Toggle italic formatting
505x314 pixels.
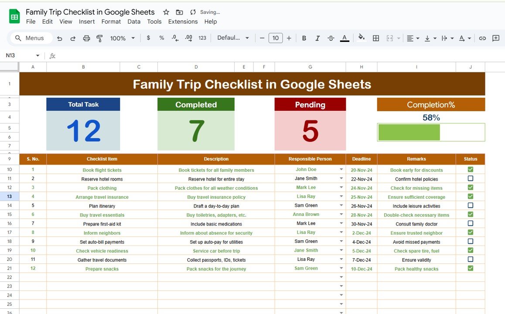click(317, 38)
